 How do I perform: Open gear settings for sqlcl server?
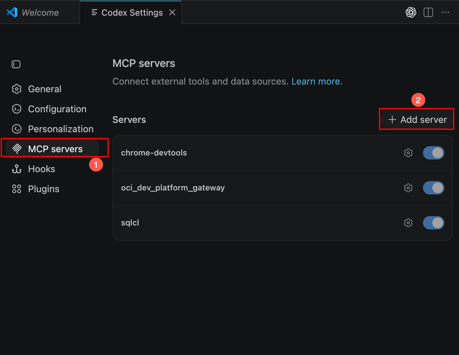[x=408, y=223]
